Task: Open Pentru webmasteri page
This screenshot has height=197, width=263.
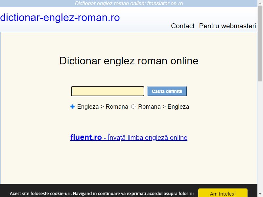Action: point(227,26)
